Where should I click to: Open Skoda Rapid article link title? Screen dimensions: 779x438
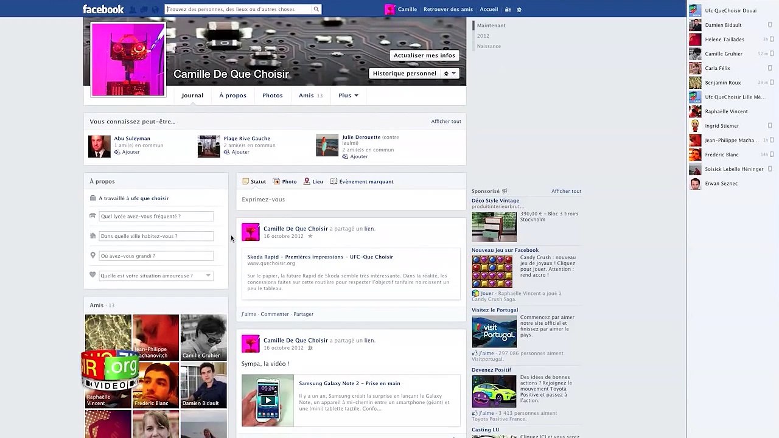tap(320, 257)
